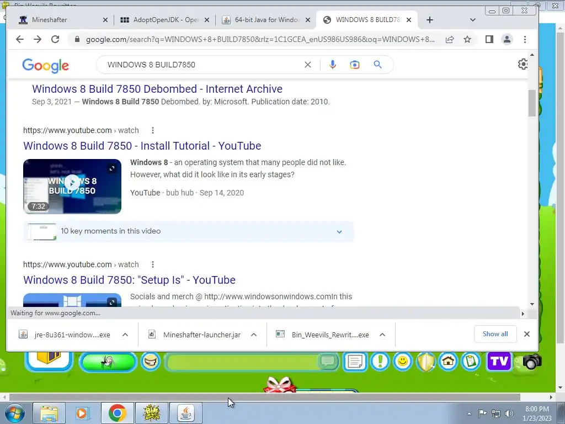Open the game's notepad icon
This screenshot has height=424, width=565.
click(x=355, y=361)
